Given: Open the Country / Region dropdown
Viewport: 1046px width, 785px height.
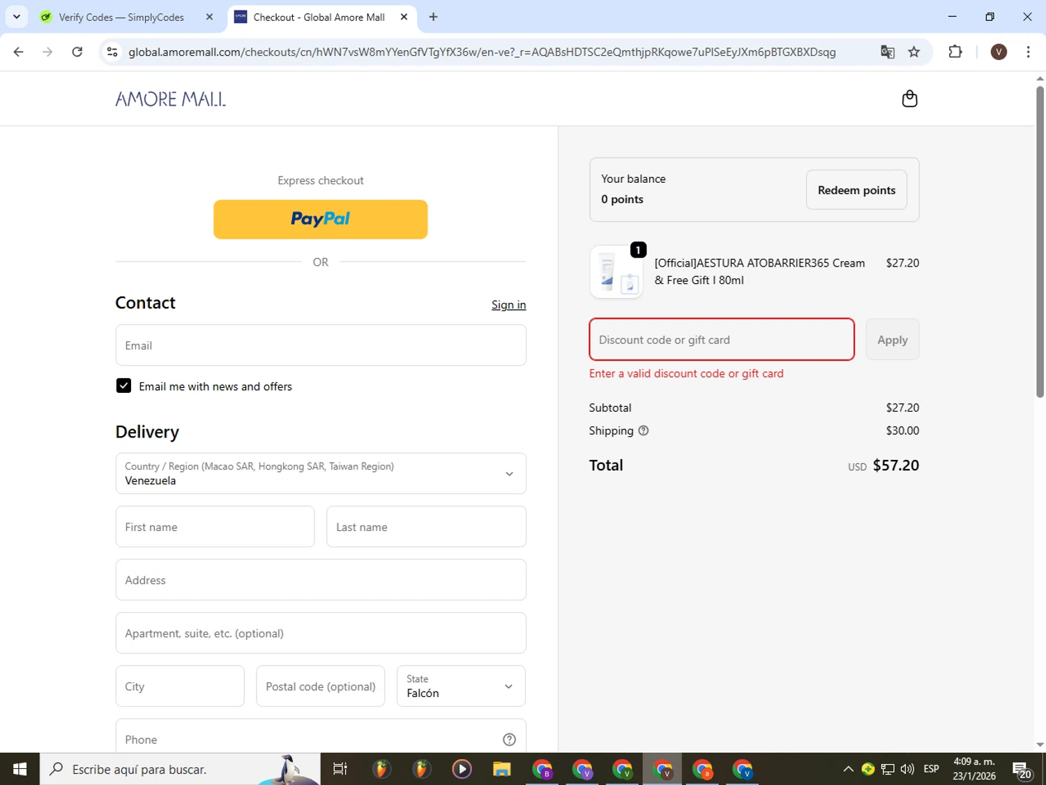Looking at the screenshot, I should pos(321,473).
